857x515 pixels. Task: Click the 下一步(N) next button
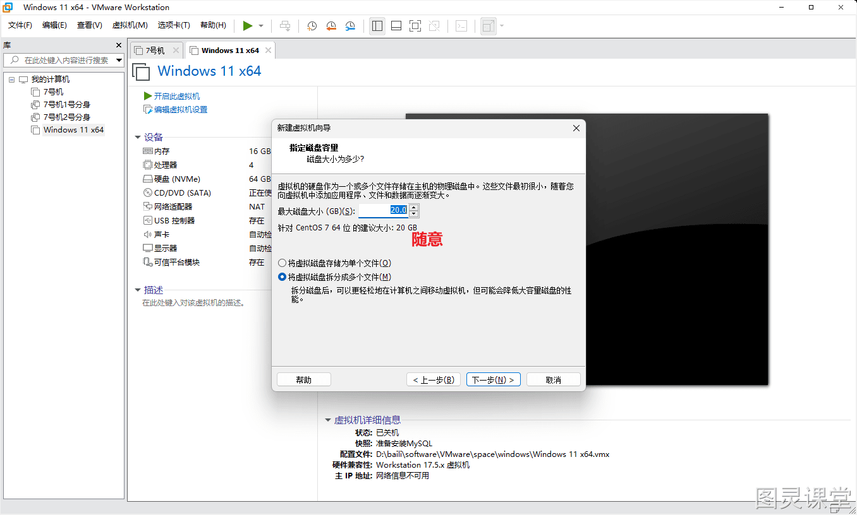494,380
